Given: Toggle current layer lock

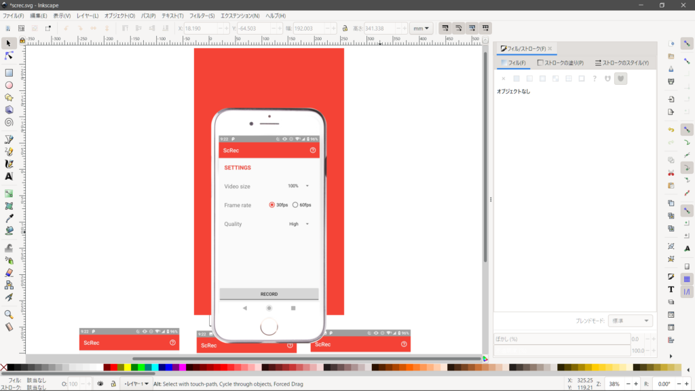Looking at the screenshot, I should pos(113,384).
